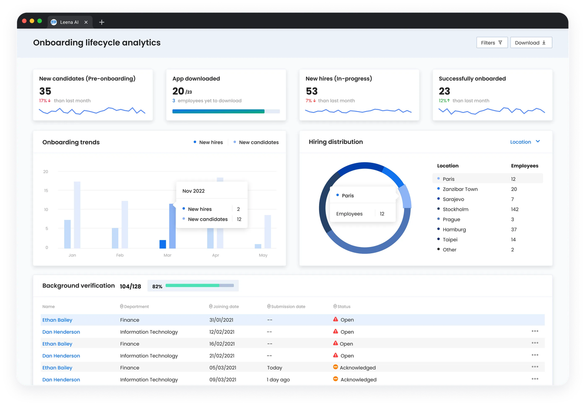Sort table by Submission date icon
The width and height of the screenshot is (585, 406).
tap(269, 306)
